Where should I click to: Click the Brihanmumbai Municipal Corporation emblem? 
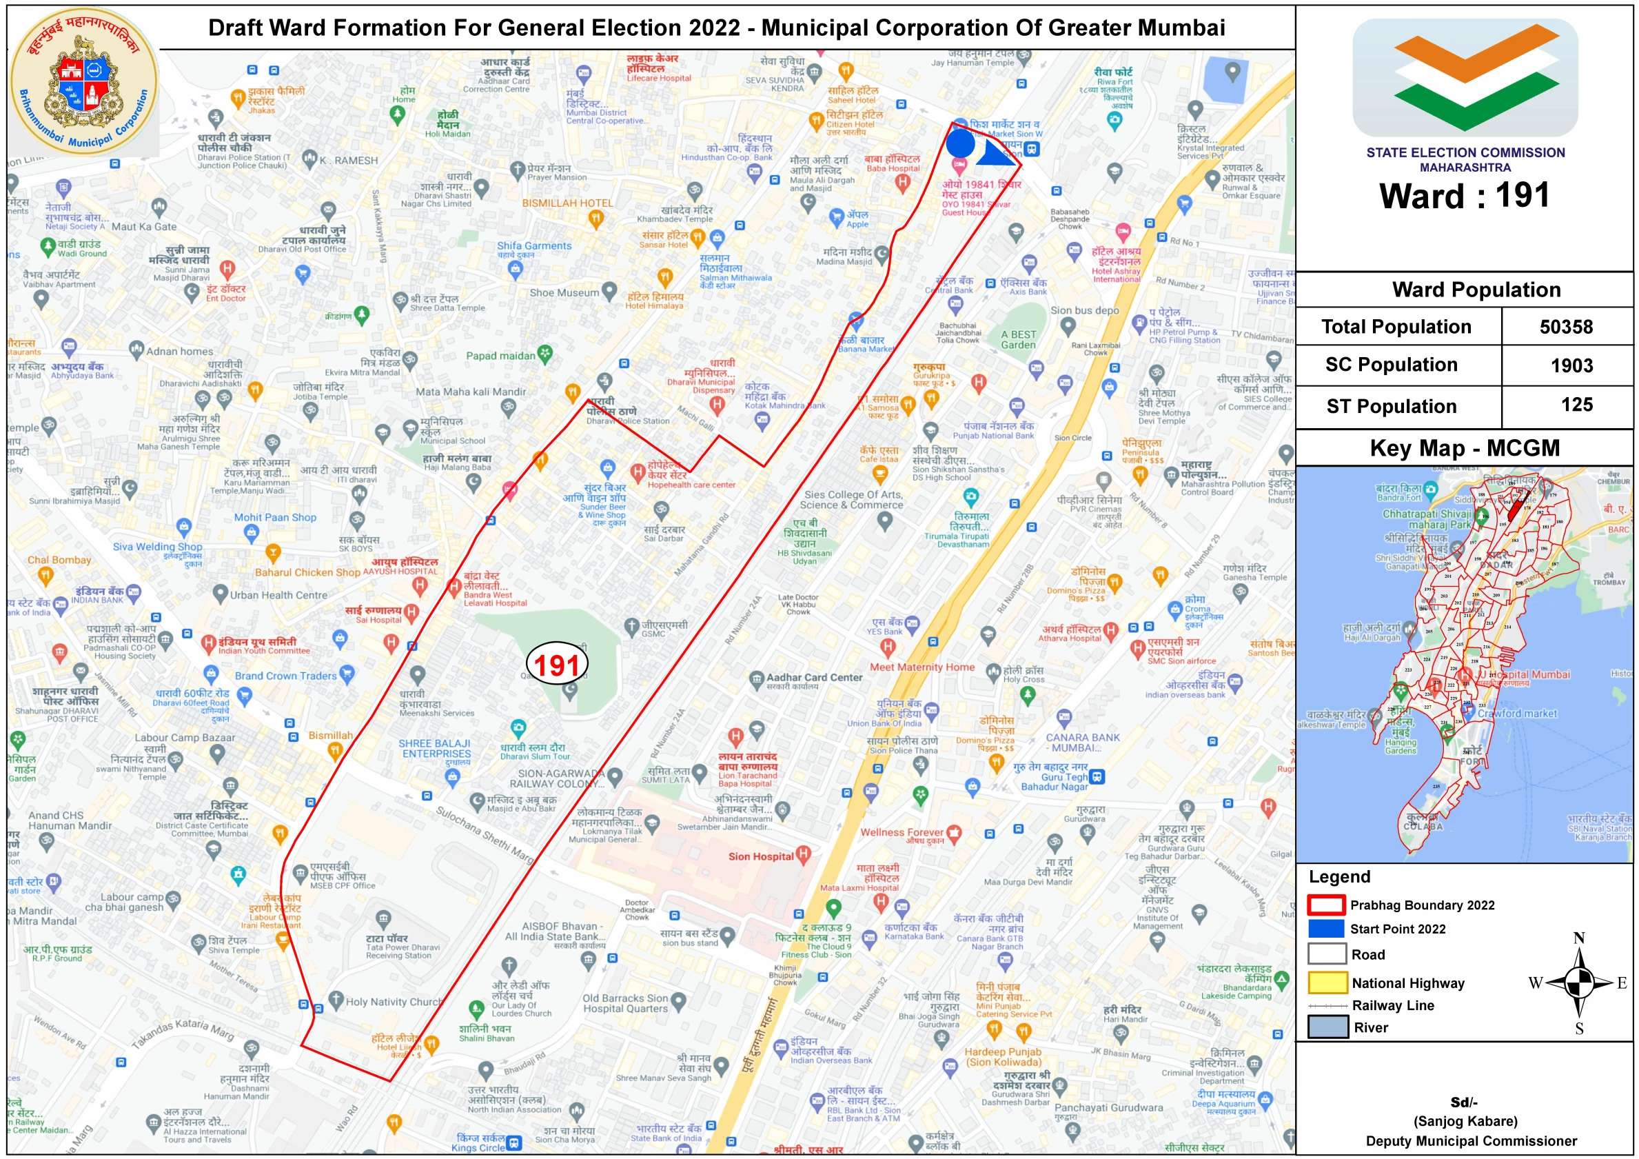click(84, 83)
